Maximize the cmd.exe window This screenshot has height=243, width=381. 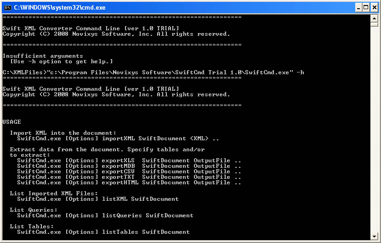[x=366, y=7]
